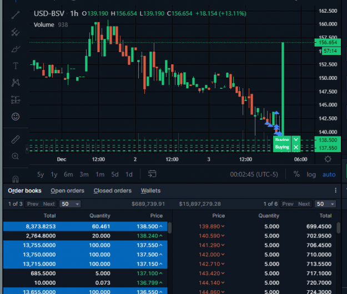Screen dimensions: 347x294
Task: Set chart range to 5y
Action: [41, 174]
